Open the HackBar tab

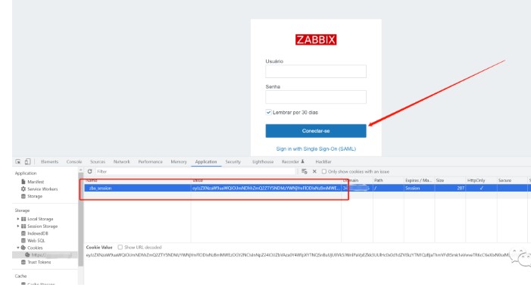point(323,162)
